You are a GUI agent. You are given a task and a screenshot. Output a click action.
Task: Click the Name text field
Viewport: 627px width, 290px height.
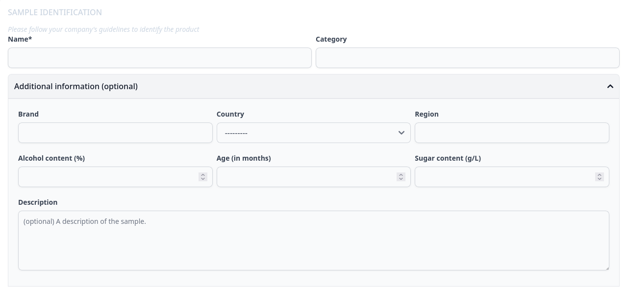160,58
